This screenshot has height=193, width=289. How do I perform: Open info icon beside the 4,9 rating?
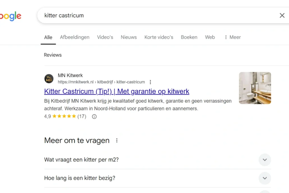tap(94, 117)
